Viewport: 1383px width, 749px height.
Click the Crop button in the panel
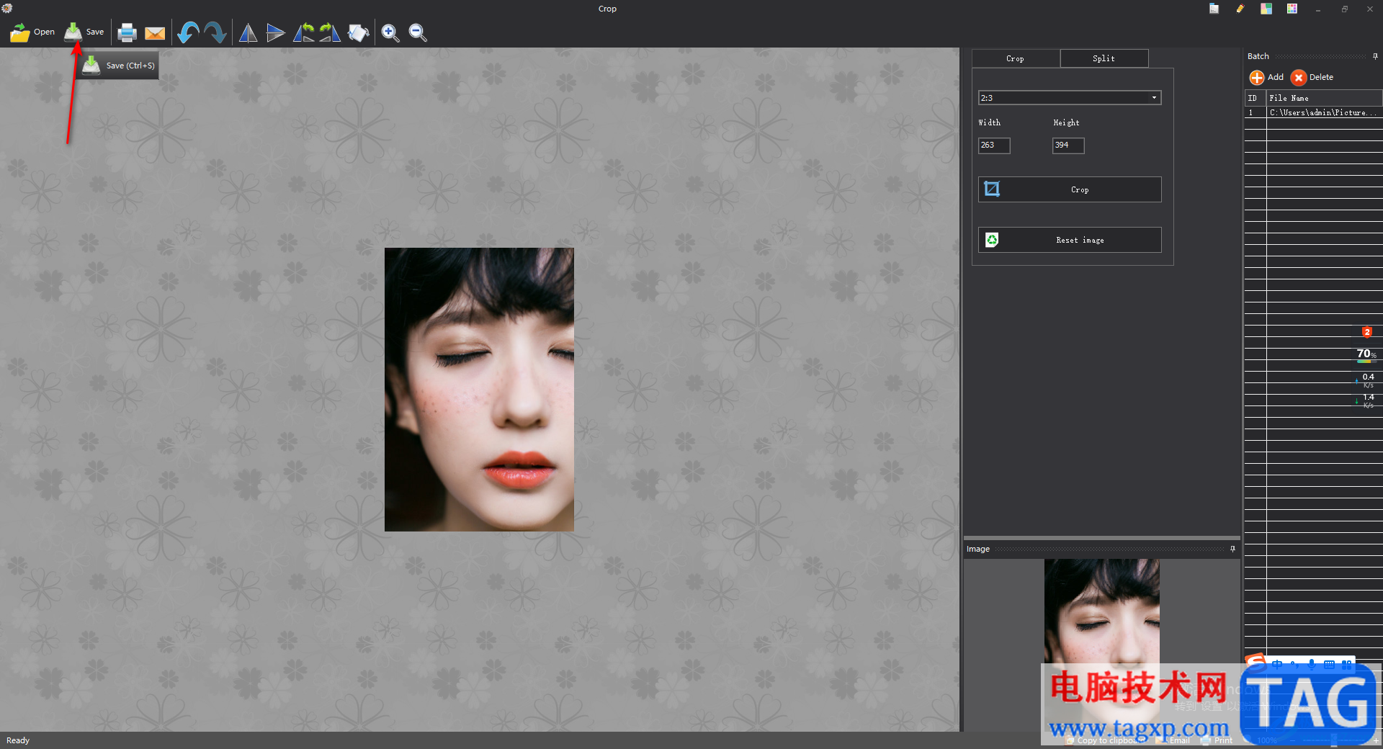[x=1070, y=189]
